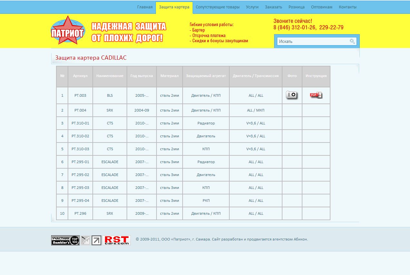Click the Артикул column header

point(80,76)
